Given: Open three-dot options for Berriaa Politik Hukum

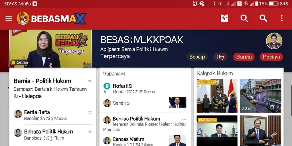Looking at the screenshot, I should [x=184, y=120].
